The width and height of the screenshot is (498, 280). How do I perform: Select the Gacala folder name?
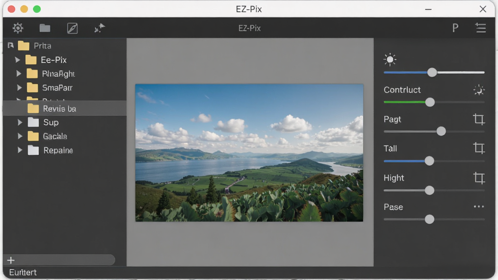55,136
